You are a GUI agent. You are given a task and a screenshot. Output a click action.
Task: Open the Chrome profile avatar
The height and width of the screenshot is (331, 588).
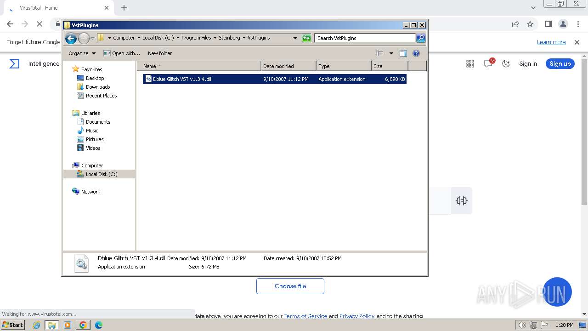click(563, 24)
